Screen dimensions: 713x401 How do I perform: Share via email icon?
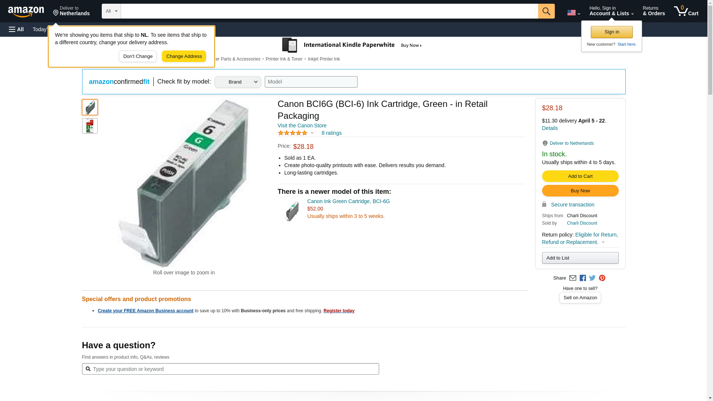click(573, 278)
